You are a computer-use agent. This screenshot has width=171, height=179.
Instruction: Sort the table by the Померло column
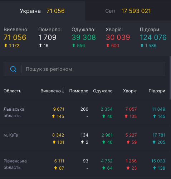pyautogui.click(x=79, y=91)
